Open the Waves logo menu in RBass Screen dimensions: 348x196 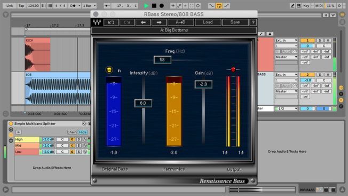click(x=97, y=22)
